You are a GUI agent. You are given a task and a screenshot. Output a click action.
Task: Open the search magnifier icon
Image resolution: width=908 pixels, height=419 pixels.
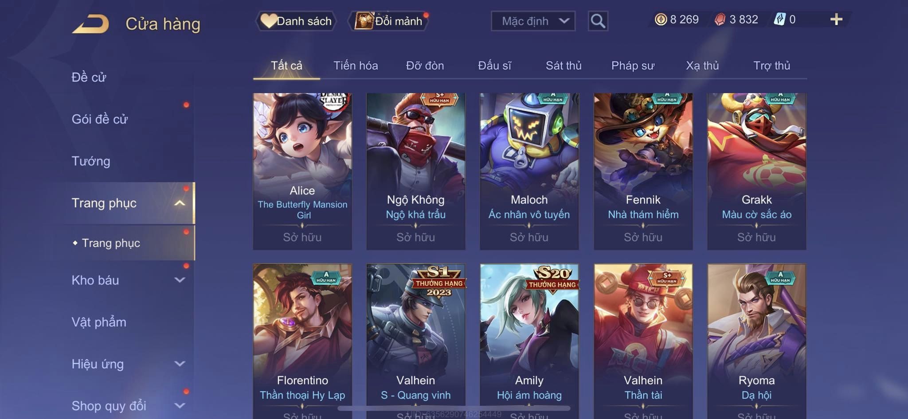(x=598, y=21)
